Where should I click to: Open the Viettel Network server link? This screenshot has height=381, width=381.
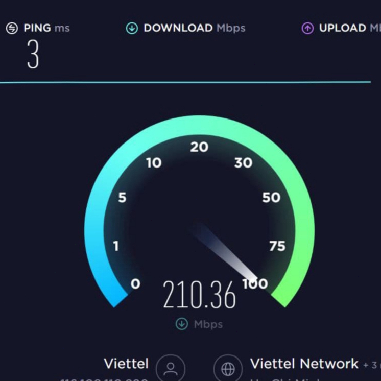[304, 364]
